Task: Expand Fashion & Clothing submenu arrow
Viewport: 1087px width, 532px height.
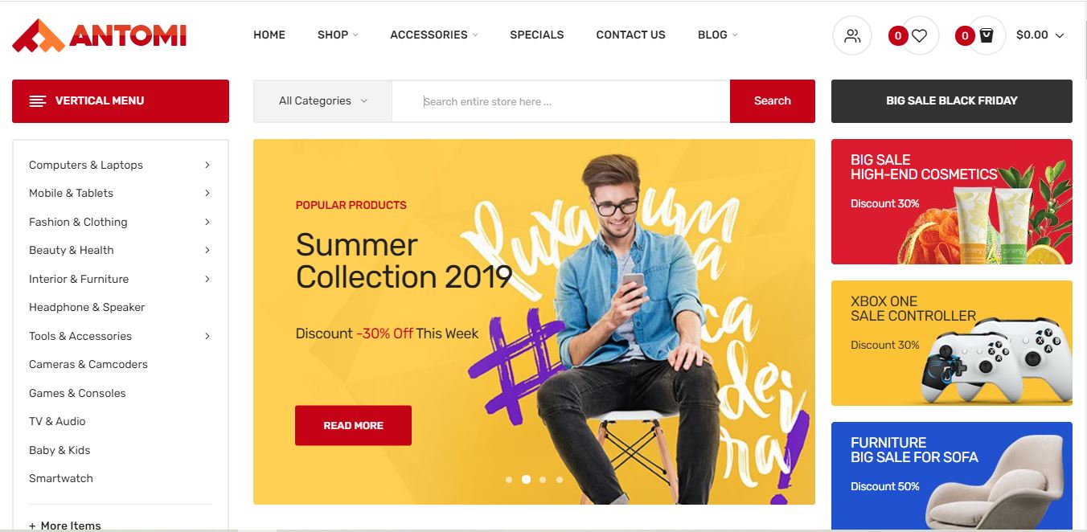Action: coord(207,222)
